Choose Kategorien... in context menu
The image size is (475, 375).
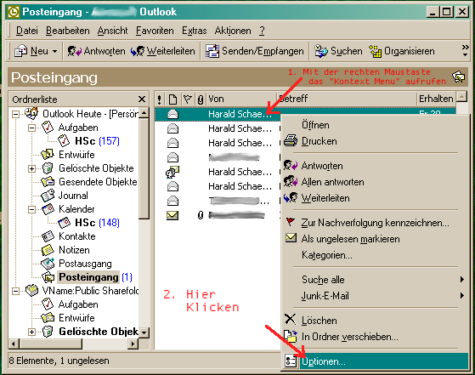coord(327,255)
